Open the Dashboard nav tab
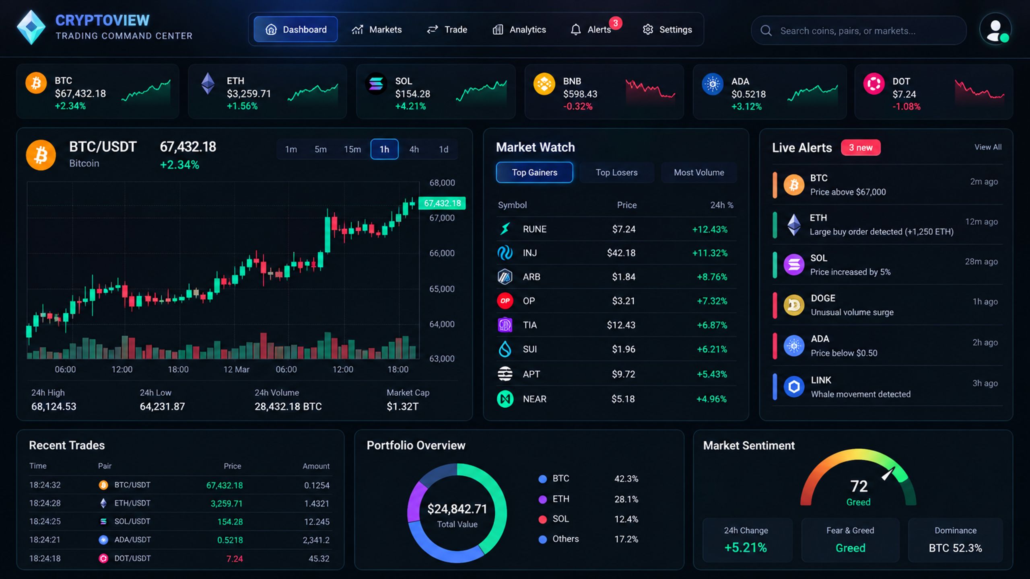Viewport: 1030px width, 579px height. pos(296,29)
